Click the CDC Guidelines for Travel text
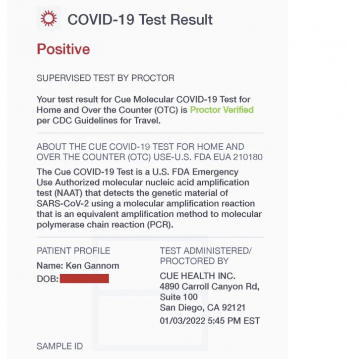Image resolution: width=347 pixels, height=359 pixels. [114, 120]
